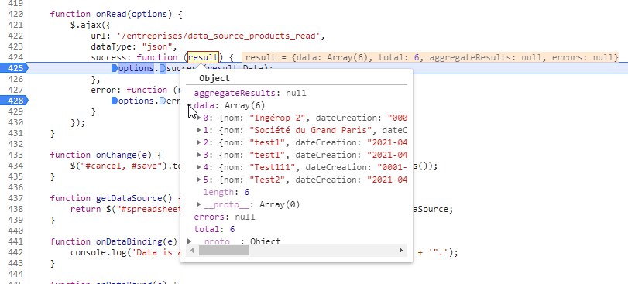Click the total: 6 property
The height and width of the screenshot is (284, 628).
tap(214, 229)
